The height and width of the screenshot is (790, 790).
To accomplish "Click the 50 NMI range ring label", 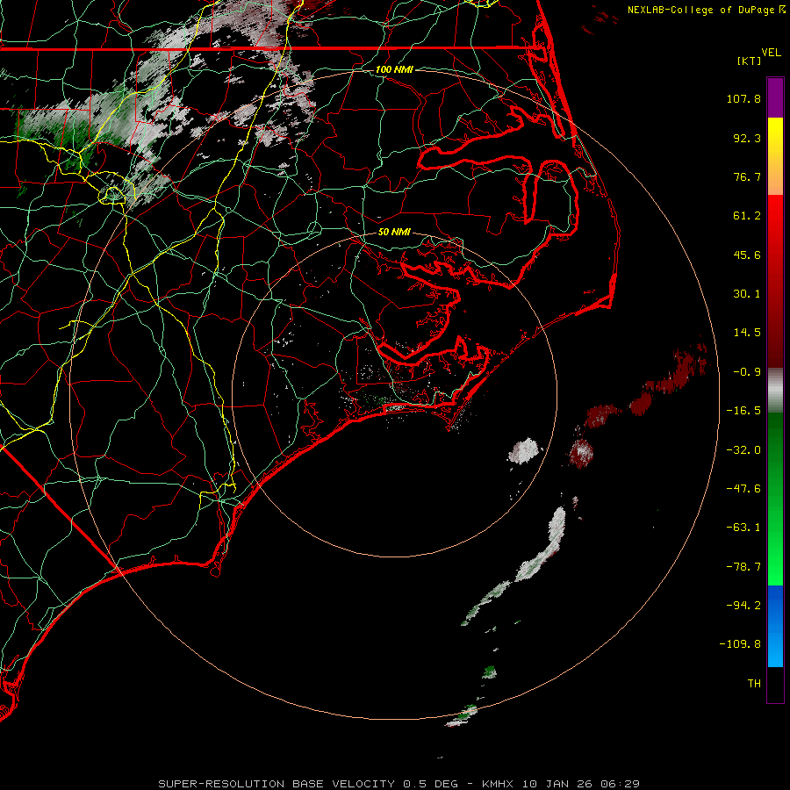I will tap(394, 233).
